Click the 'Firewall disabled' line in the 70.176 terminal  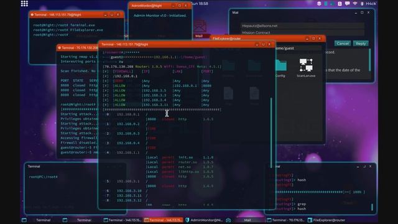(x=79, y=142)
